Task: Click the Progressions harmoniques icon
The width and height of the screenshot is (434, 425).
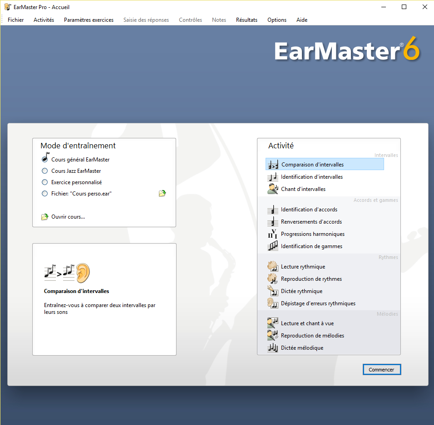Action: coord(272,234)
